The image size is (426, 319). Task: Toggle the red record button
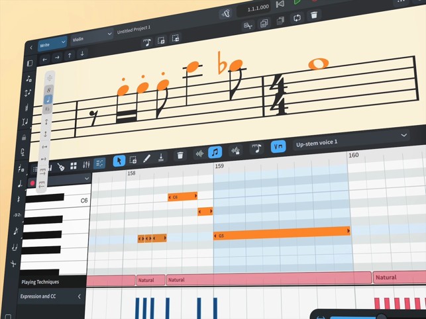coord(32,183)
